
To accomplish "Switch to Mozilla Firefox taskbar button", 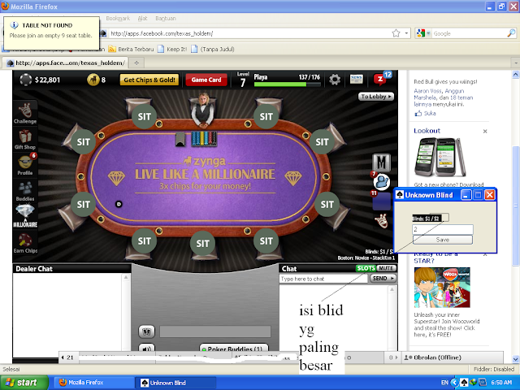I will pos(93,383).
